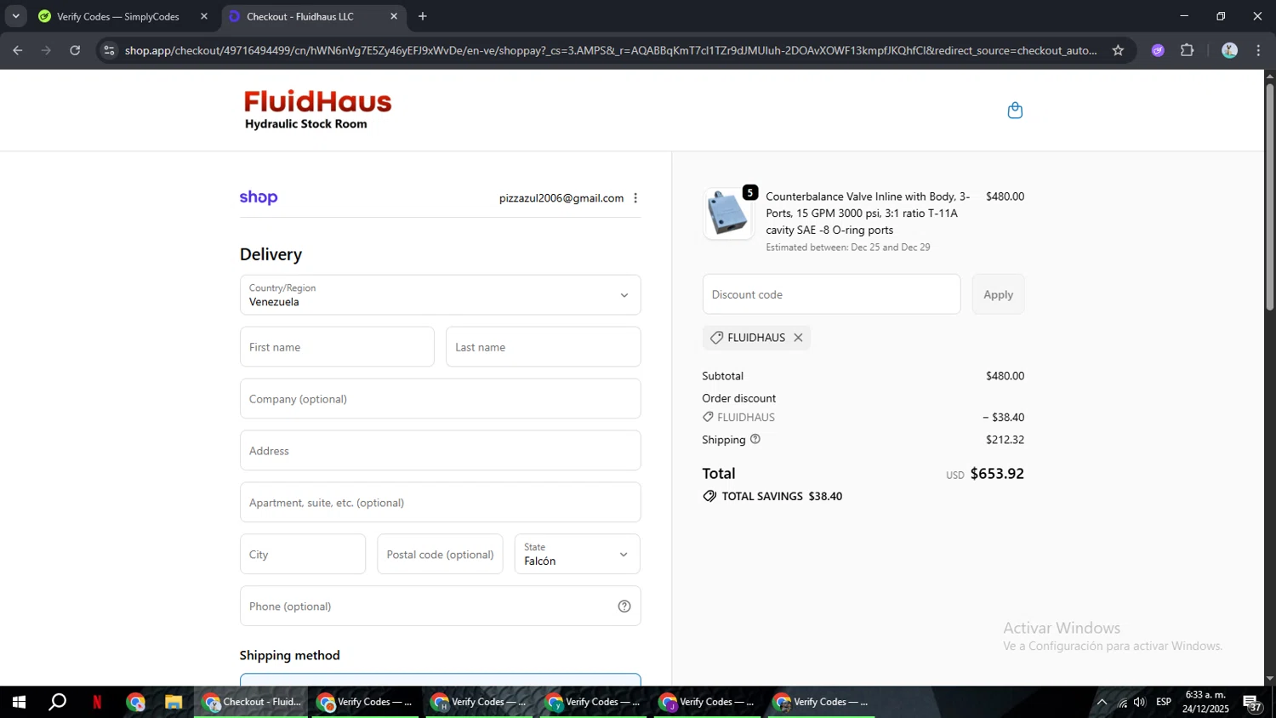The height and width of the screenshot is (718, 1276).
Task: Click the FluidHaus store logo
Action: point(317,111)
